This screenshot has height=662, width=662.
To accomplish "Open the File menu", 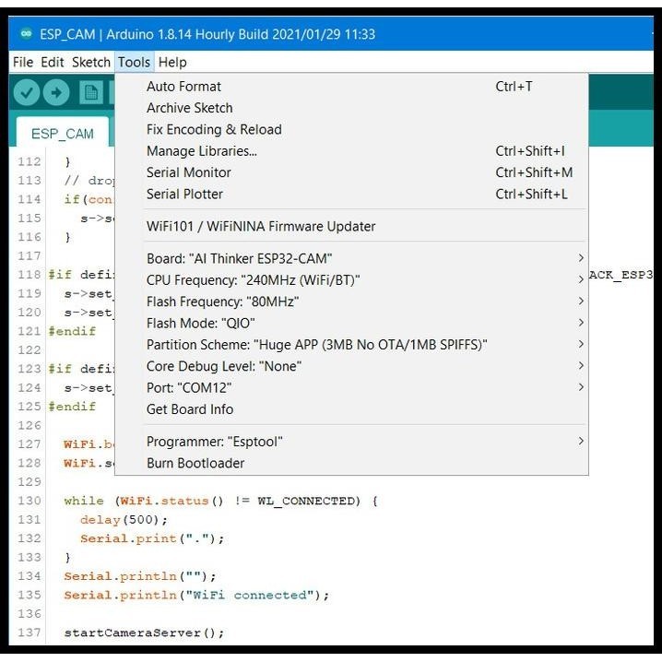I will (23, 62).
